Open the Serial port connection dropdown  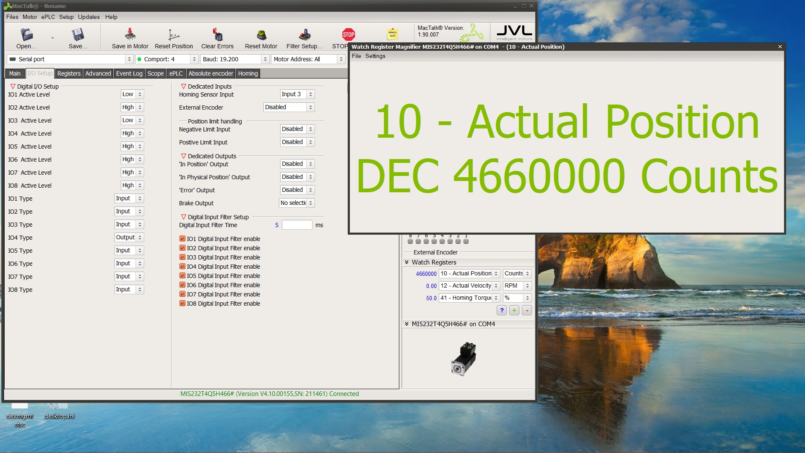[x=70, y=59]
